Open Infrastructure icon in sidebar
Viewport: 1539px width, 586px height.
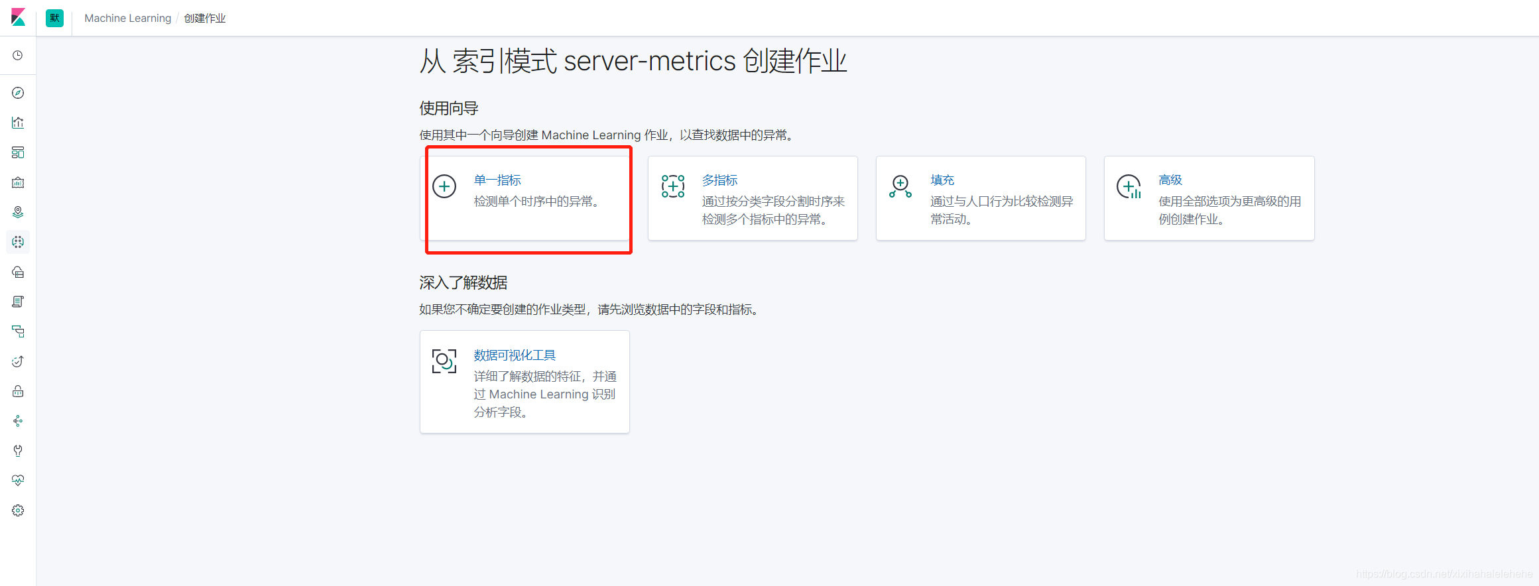click(x=18, y=272)
